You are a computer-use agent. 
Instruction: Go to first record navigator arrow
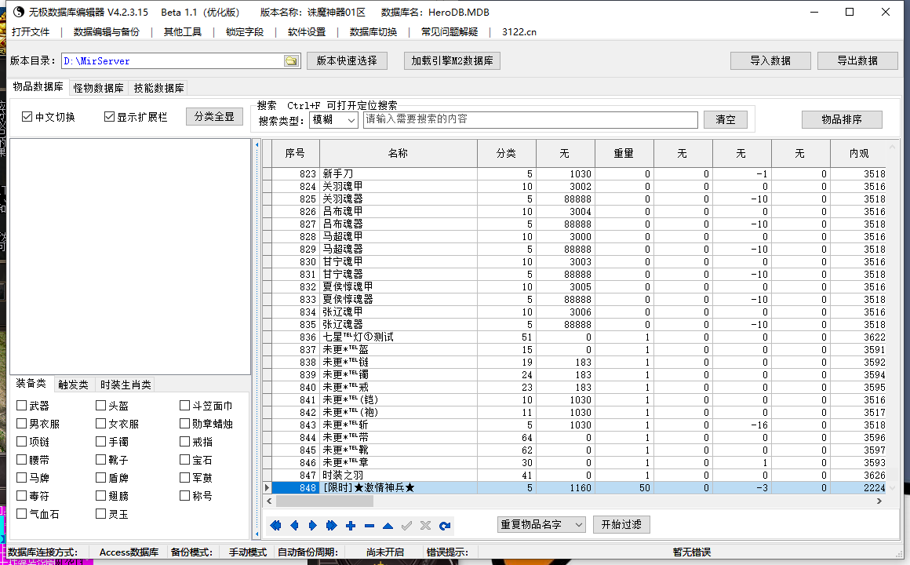(x=275, y=526)
